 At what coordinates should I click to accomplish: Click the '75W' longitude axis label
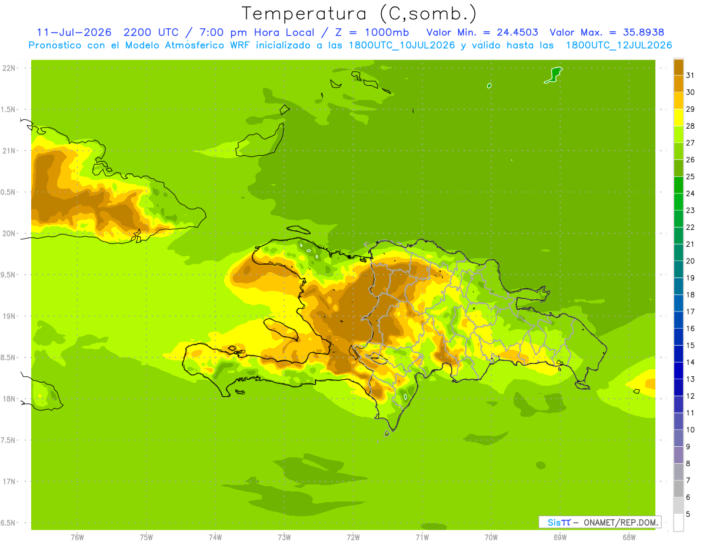coord(146,537)
